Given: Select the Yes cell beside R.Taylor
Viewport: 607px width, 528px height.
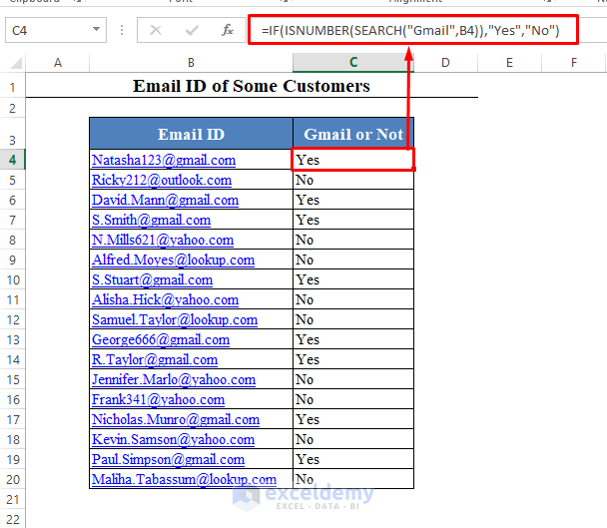Looking at the screenshot, I should 353,359.
